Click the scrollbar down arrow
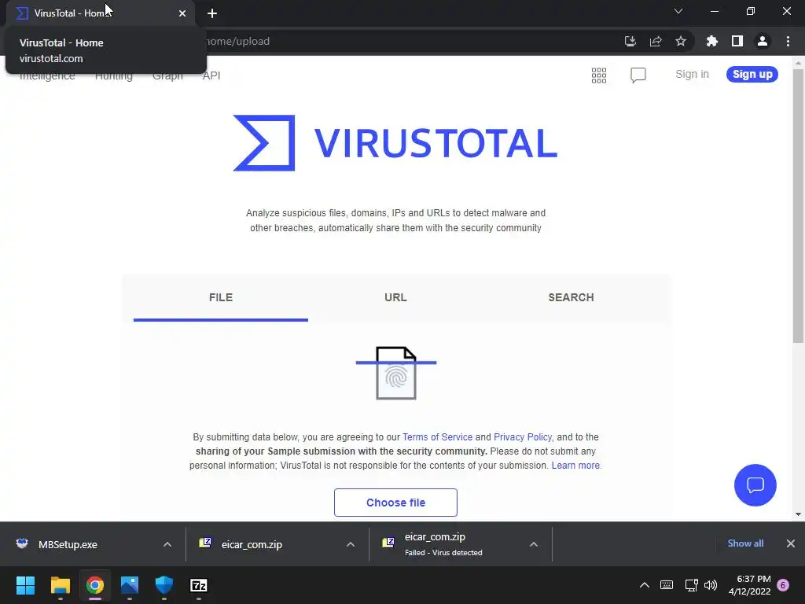 click(x=798, y=514)
